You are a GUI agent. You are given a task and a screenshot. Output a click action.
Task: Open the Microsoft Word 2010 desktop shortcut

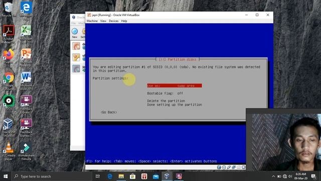(26, 81)
